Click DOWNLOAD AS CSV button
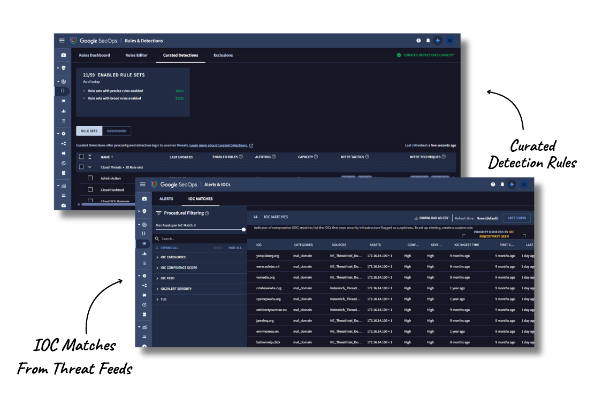Screen dimensions: 602x415 pos(431,218)
